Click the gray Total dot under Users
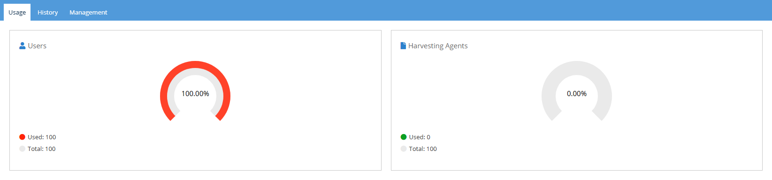Screen dimensions: 772x180 [22, 149]
